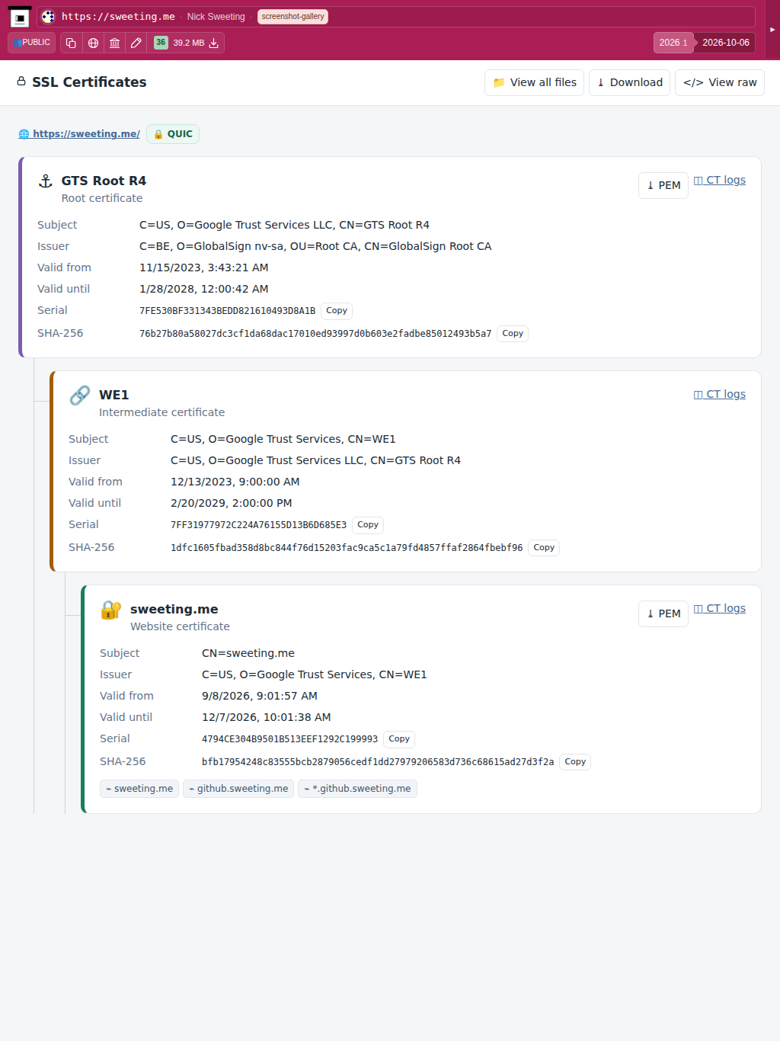Click the ArchiveBox logo icon in the header
Image resolution: width=780 pixels, height=1041 pixels.
point(20,17)
